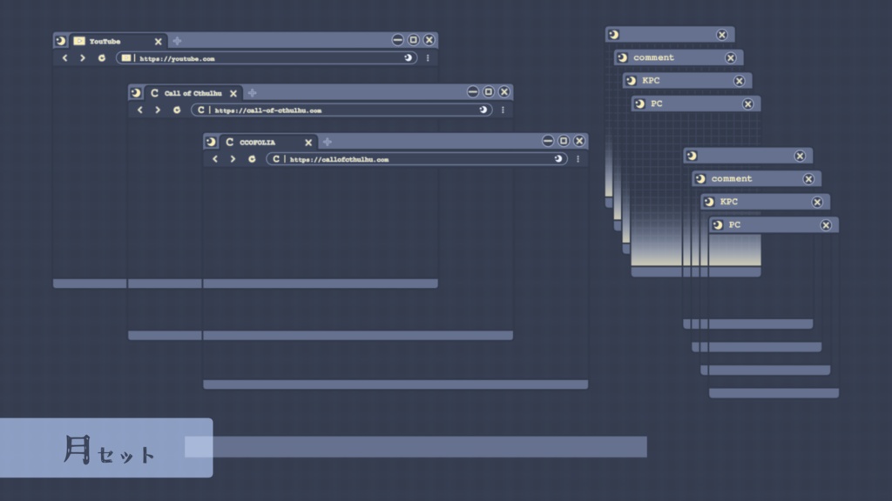Focus the https://call-of-cthulhu.com address bar
The width and height of the screenshot is (892, 501).
(x=341, y=110)
